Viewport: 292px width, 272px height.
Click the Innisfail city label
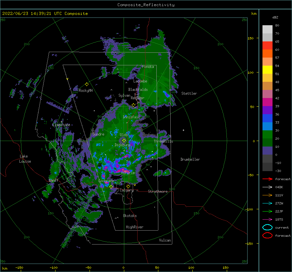point(131,117)
